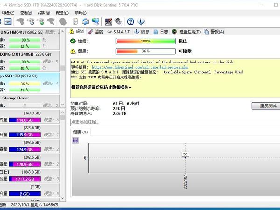This screenshot has height=210, width=280.
Task: Click the 重复测试 button
Action: 266,106
